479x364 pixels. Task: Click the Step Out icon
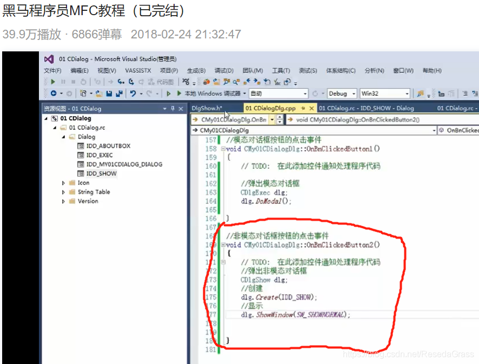click(x=141, y=82)
